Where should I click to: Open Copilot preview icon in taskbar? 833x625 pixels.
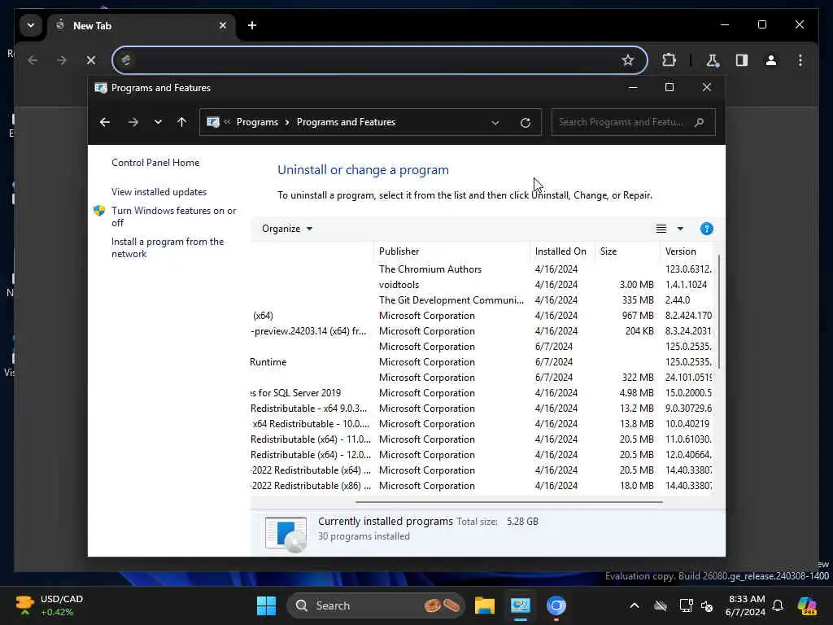tap(807, 605)
